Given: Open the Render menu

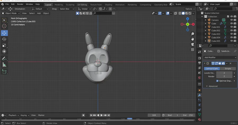Looking at the screenshot, I should point(20,4).
